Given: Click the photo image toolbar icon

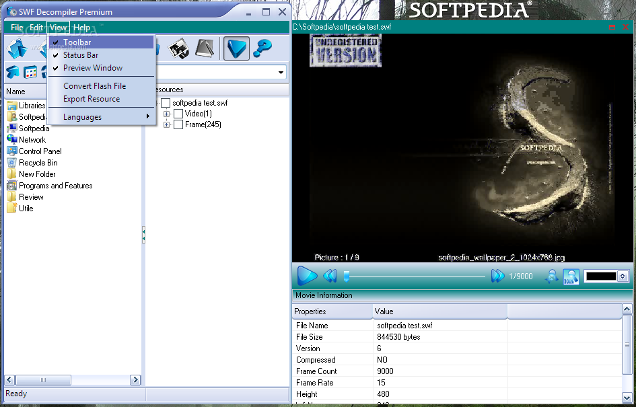Looking at the screenshot, I should pos(178,48).
